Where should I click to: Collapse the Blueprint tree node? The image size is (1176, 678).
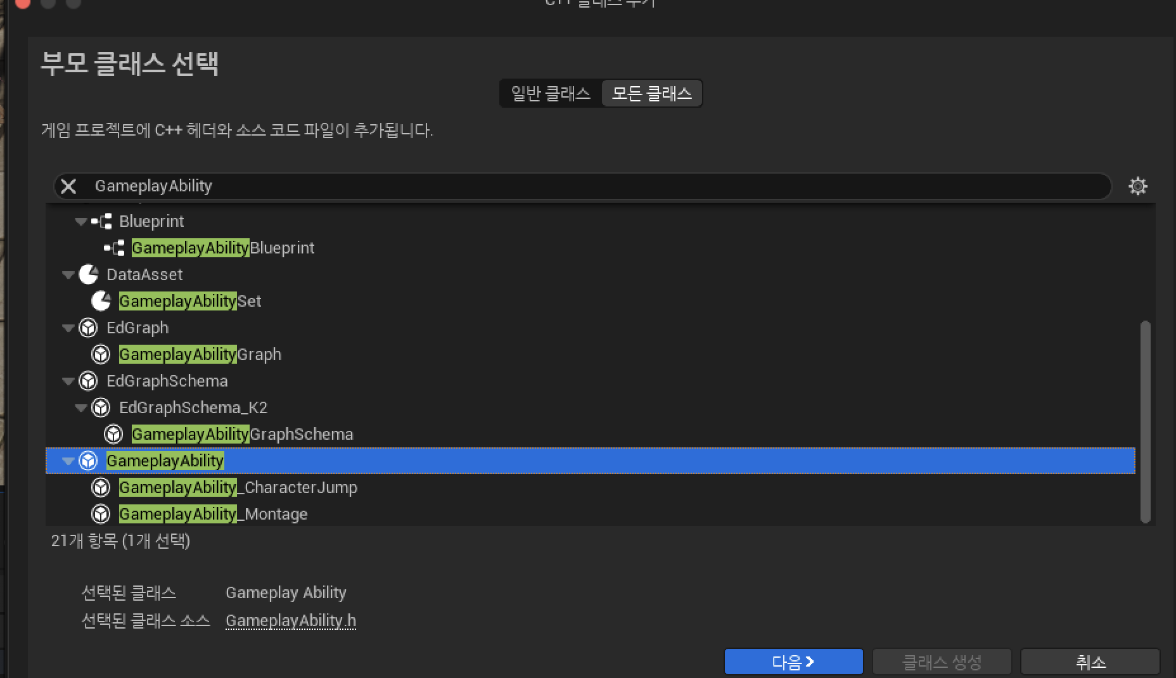pos(80,222)
